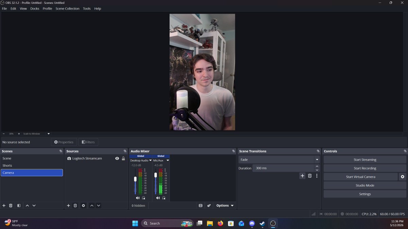Open the Tools menu
408x229 pixels.
coord(87,8)
